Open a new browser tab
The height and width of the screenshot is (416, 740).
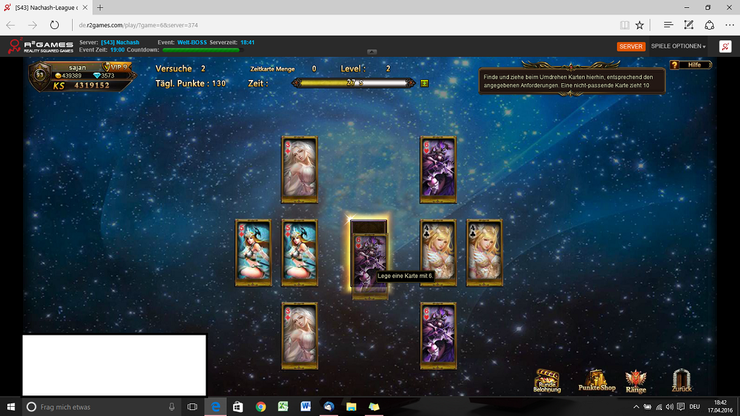[100, 7]
